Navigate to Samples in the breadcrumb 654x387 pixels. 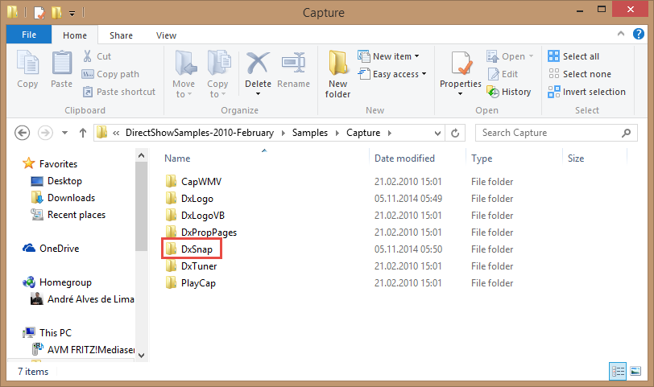(x=317, y=133)
